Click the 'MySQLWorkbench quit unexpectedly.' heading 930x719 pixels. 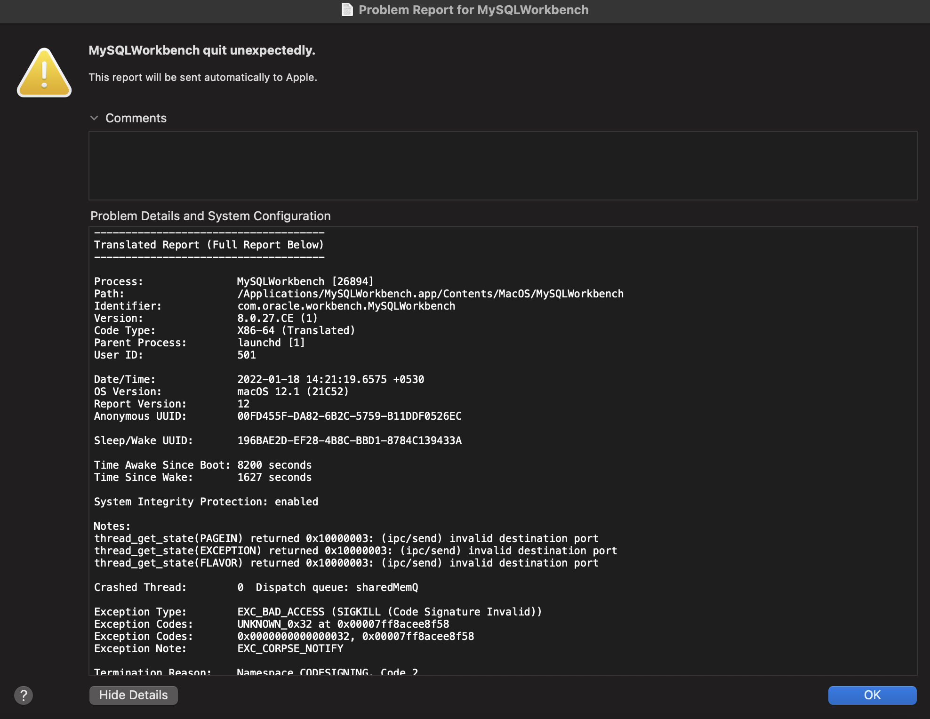click(202, 50)
